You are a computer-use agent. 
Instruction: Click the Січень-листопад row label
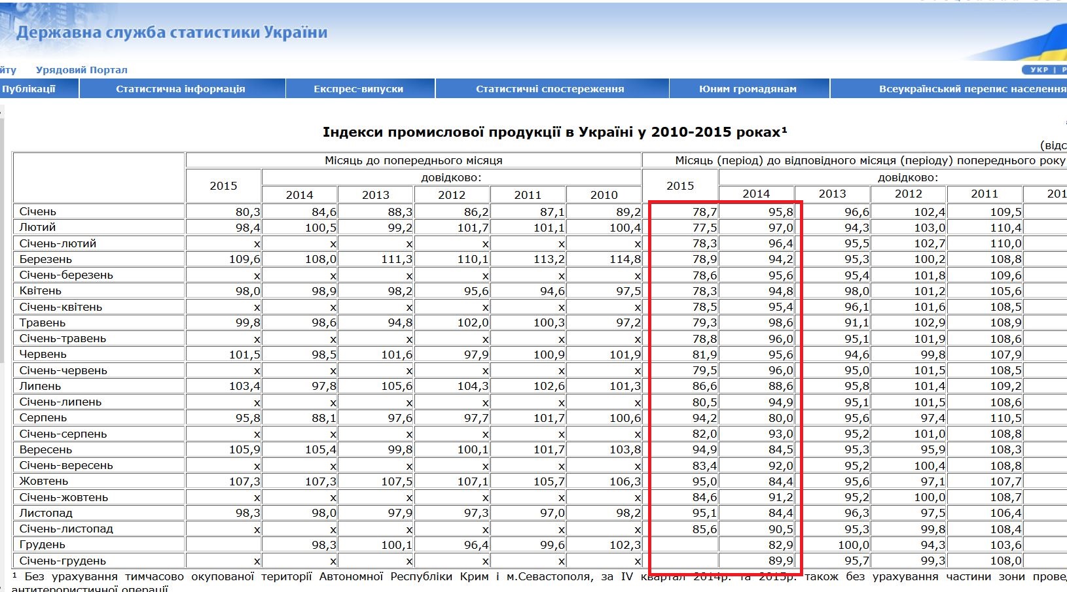66,529
